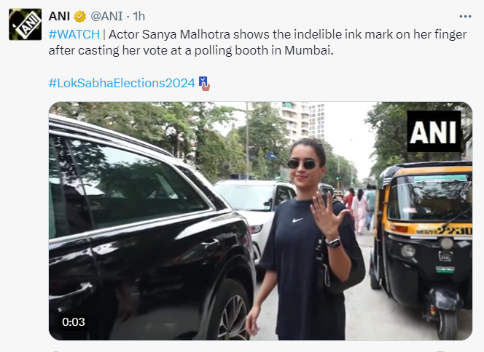Click the ANI display name
This screenshot has height=352, width=484.
[x=59, y=16]
